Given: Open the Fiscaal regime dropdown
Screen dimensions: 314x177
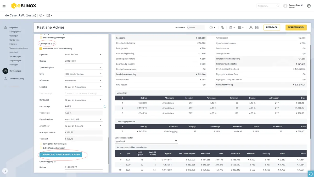Looking at the screenshot, I should click(83, 119).
